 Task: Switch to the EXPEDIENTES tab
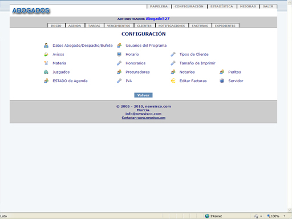pyautogui.click(x=225, y=26)
